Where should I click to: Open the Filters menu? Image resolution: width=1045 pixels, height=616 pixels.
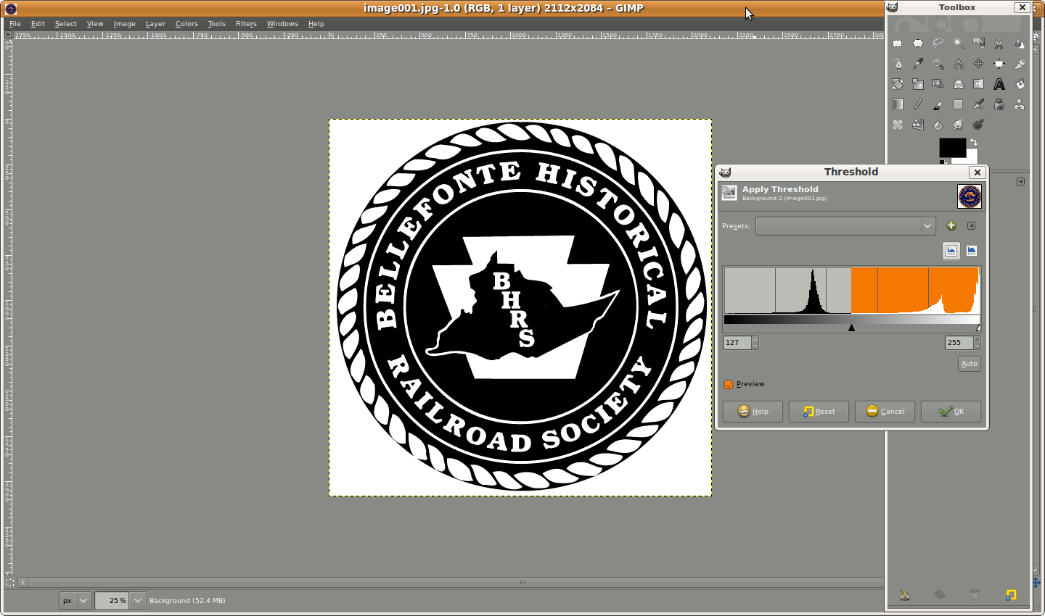pos(246,24)
